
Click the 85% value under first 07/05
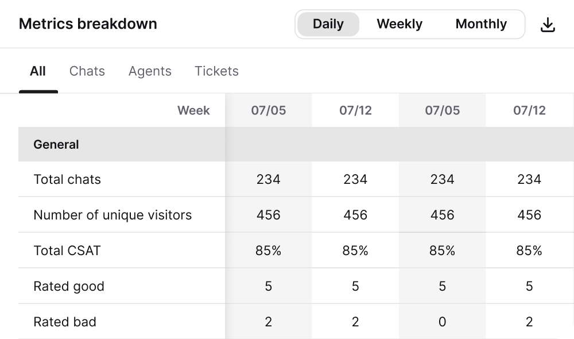(x=268, y=251)
